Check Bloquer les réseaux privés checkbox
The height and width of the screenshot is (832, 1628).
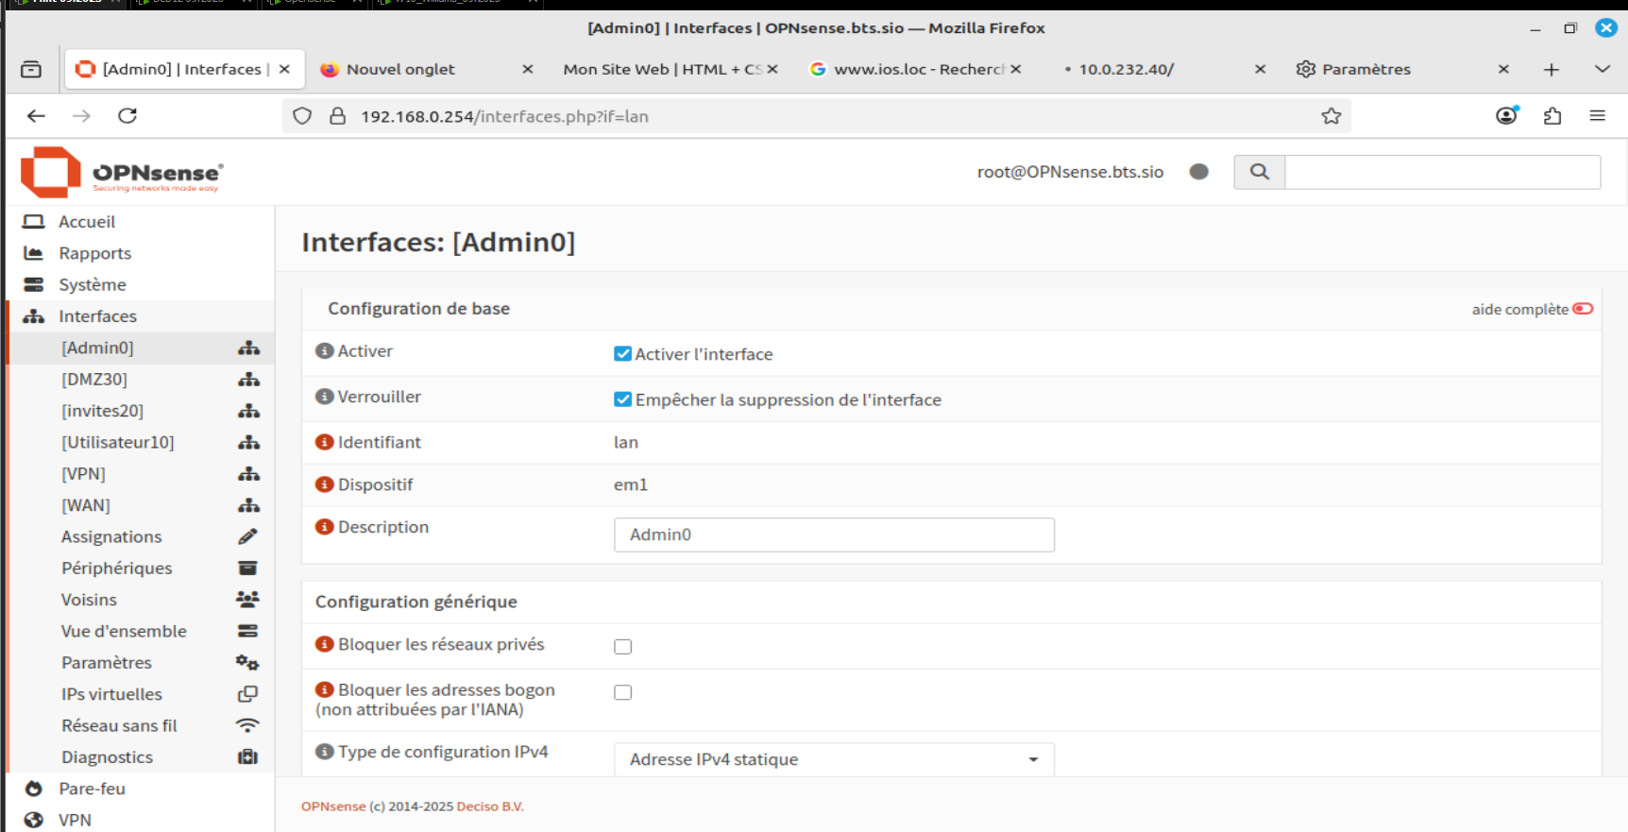tap(622, 647)
